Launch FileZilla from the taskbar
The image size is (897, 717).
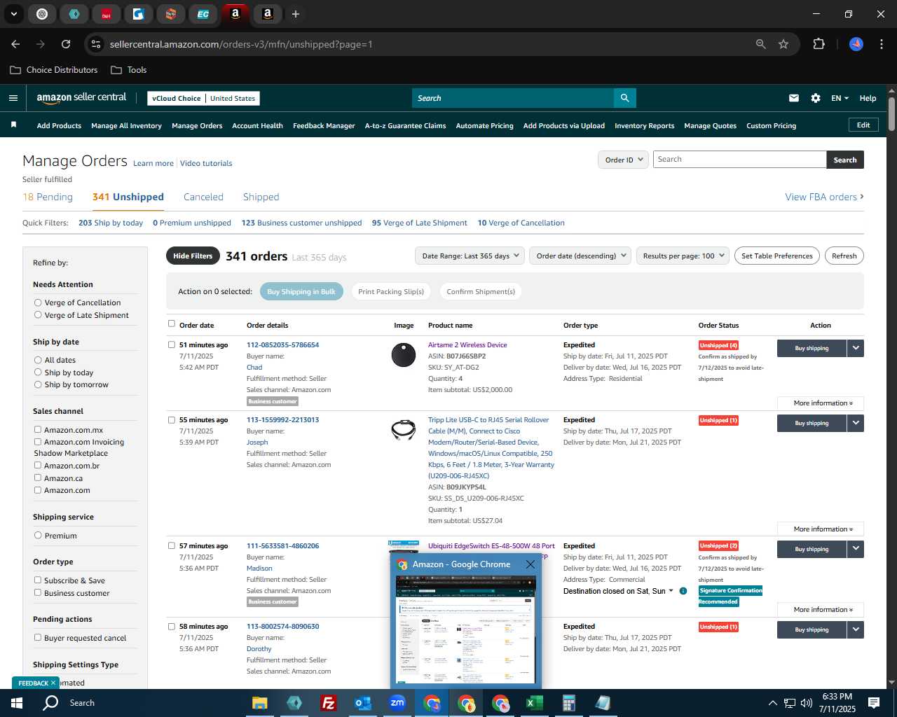point(328,703)
